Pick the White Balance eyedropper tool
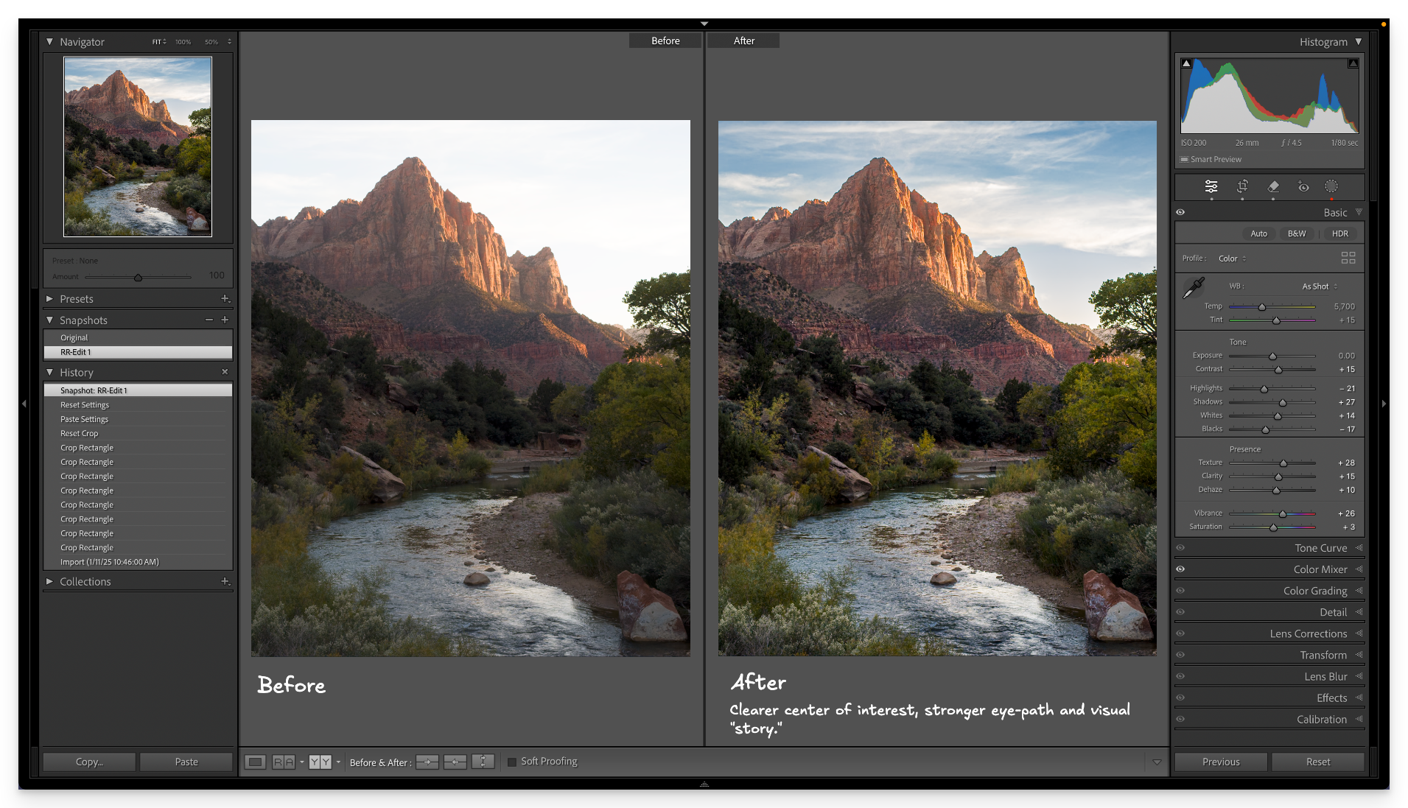 (1194, 287)
